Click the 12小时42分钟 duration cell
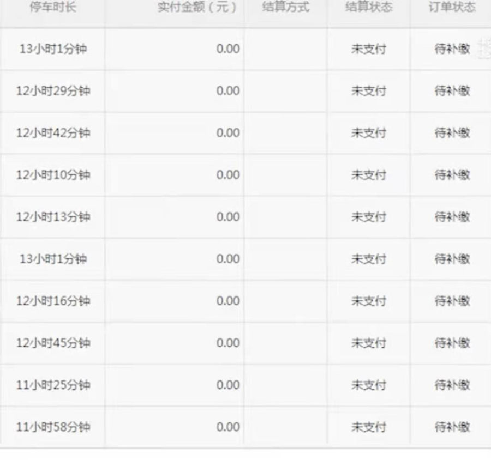Viewport: 491px width, 460px height. click(x=53, y=133)
